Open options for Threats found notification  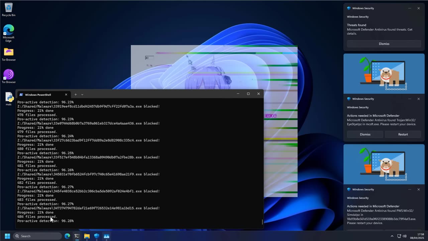pyautogui.click(x=410, y=8)
